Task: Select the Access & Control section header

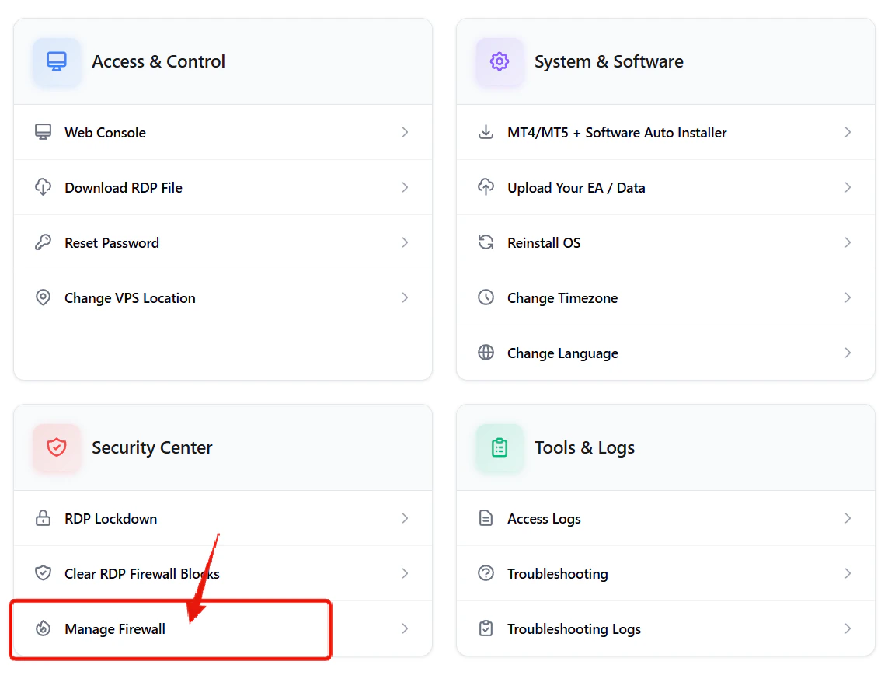Action: 158,61
